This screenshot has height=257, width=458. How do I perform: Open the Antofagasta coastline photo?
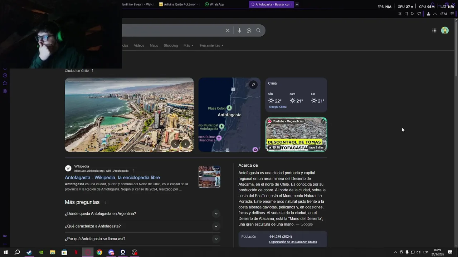point(129,115)
